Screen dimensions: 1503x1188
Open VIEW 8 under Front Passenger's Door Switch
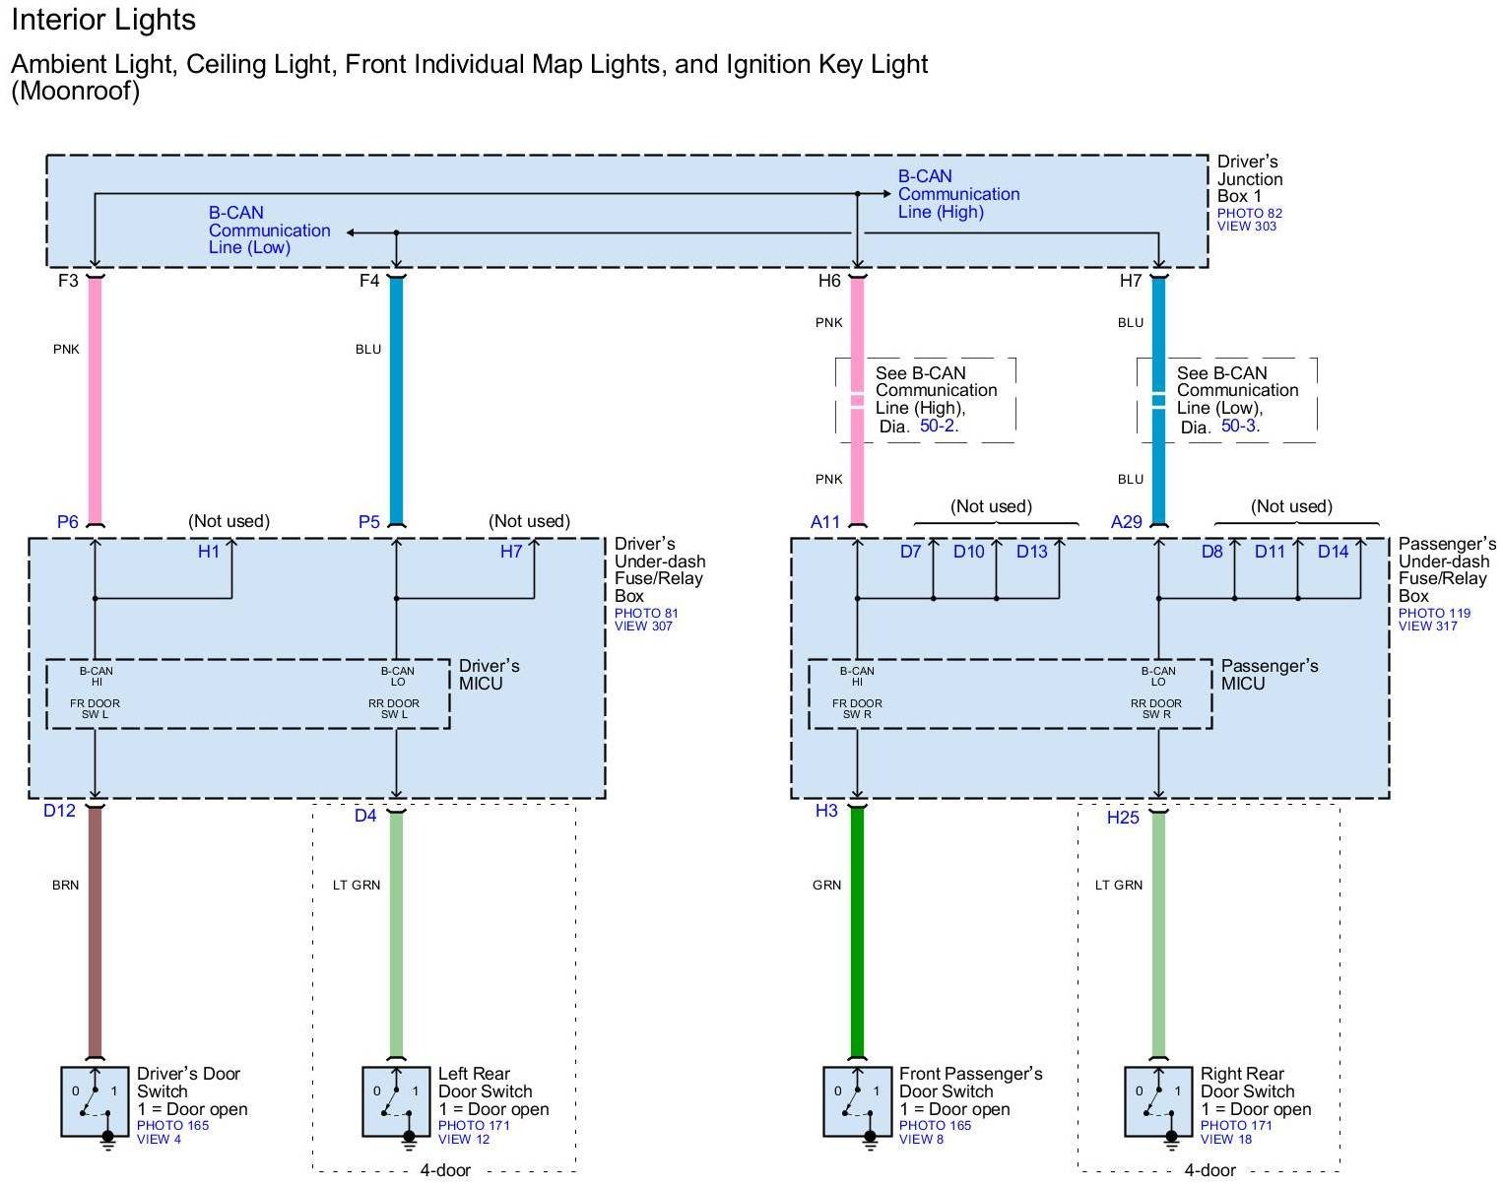[921, 1140]
